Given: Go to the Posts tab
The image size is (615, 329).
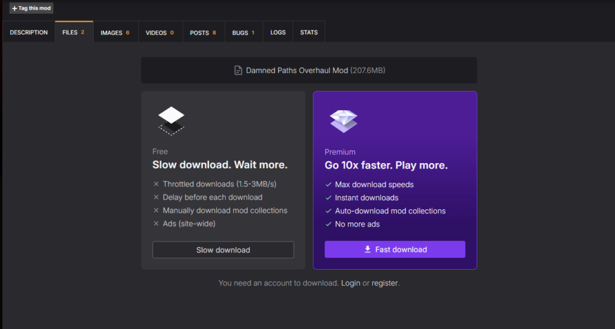Looking at the screenshot, I should pos(203,32).
